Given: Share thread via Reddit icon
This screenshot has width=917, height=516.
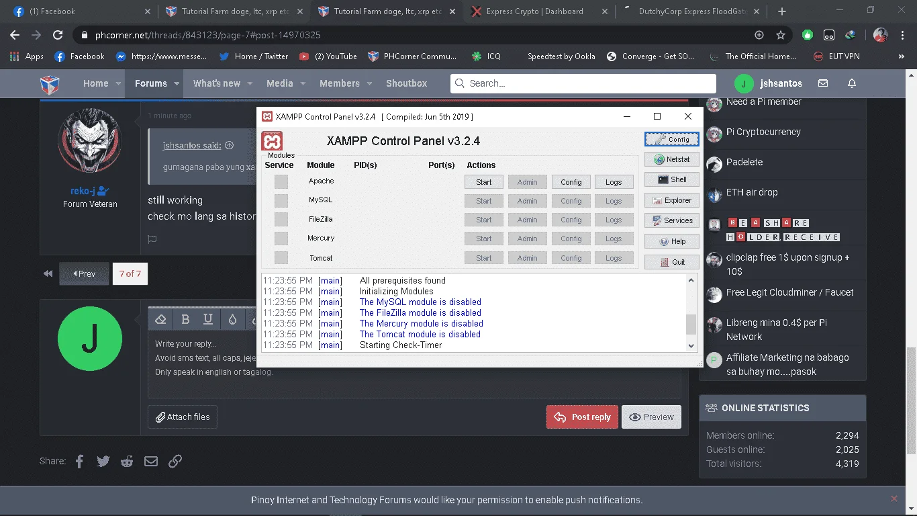Looking at the screenshot, I should tap(127, 461).
